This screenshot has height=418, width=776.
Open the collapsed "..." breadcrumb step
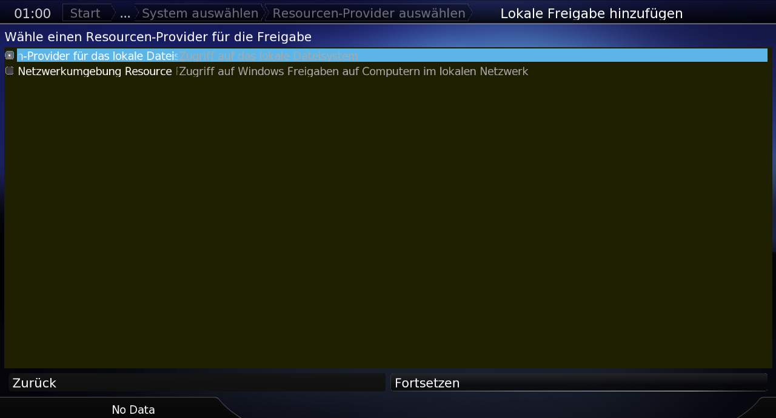click(x=125, y=13)
